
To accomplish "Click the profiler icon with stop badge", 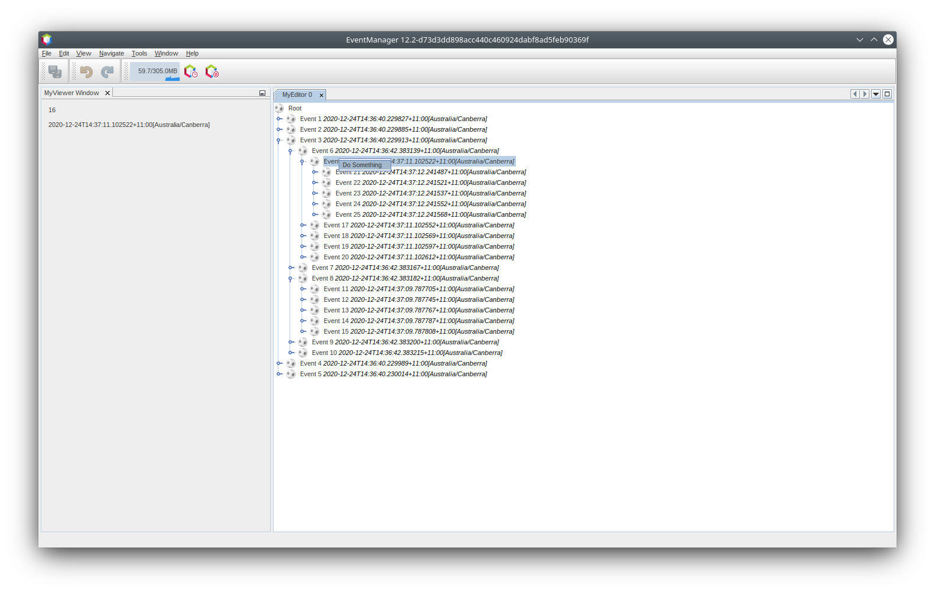I will 212,71.
